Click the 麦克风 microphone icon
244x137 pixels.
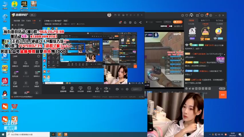[x=97, y=89]
